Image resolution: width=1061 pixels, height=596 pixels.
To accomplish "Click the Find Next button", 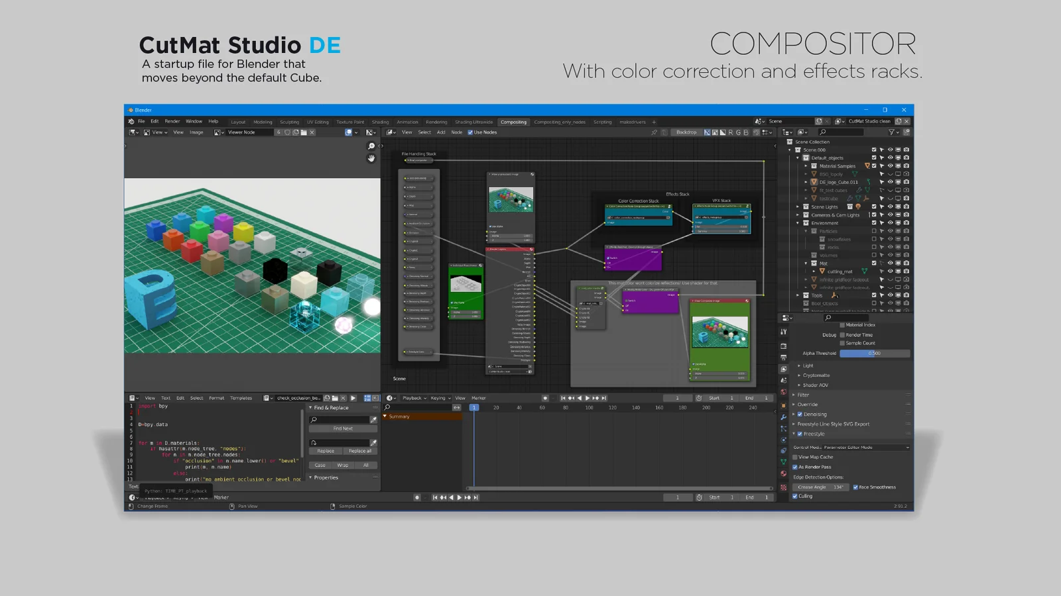I will click(342, 428).
